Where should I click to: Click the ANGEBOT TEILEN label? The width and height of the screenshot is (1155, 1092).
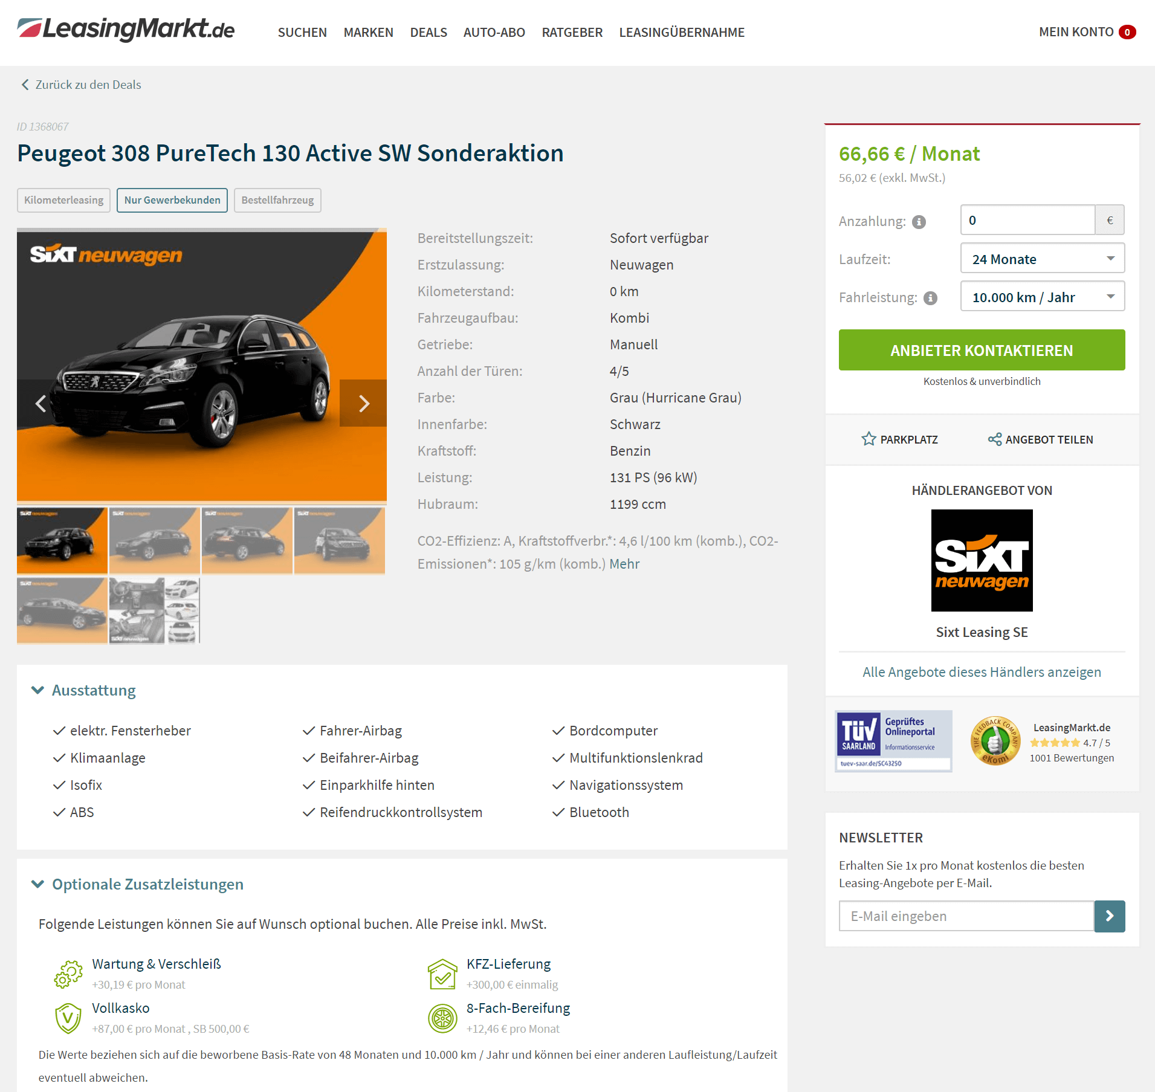point(1049,439)
